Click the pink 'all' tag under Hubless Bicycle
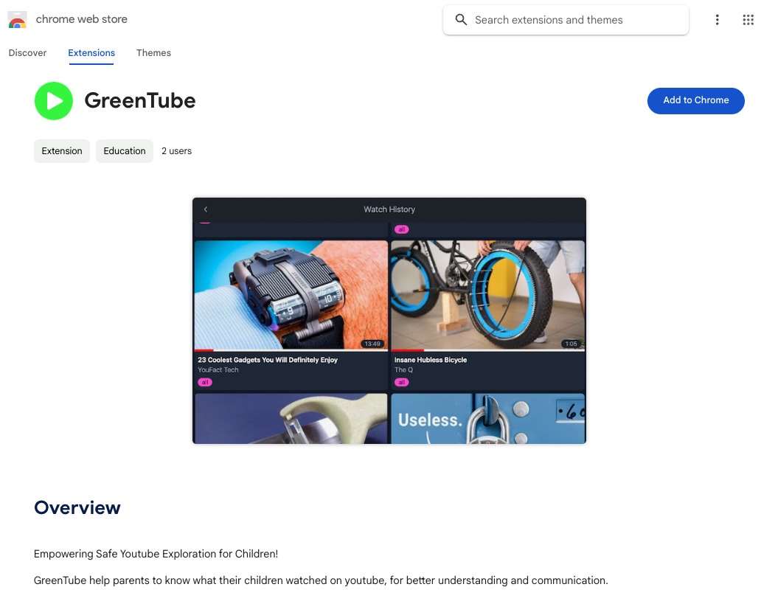The height and width of the screenshot is (601, 761). click(x=402, y=382)
